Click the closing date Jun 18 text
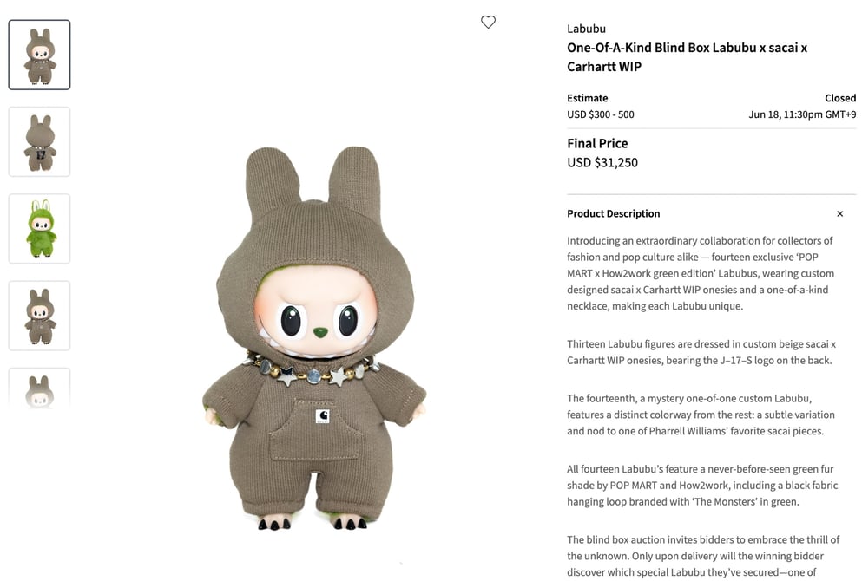This screenshot has height=581, width=862. 802,114
